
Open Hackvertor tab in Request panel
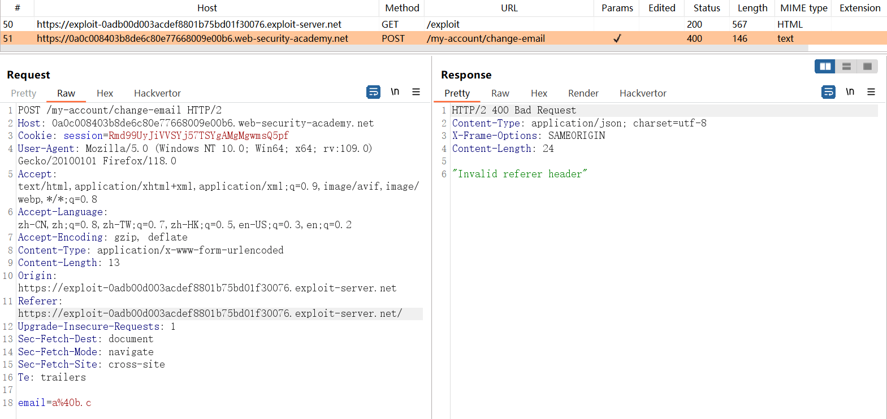point(157,93)
